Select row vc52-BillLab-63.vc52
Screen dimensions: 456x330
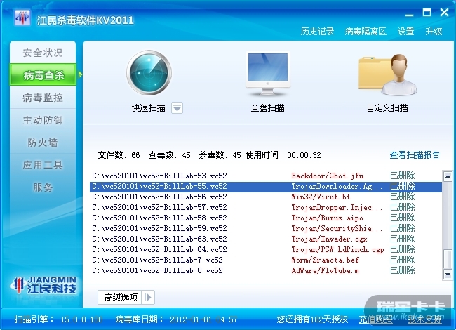[265, 239]
